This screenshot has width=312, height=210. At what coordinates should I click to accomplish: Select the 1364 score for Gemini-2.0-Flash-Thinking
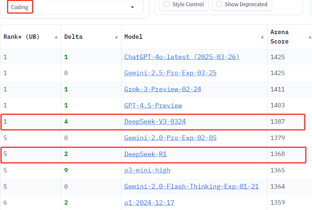tap(278, 186)
